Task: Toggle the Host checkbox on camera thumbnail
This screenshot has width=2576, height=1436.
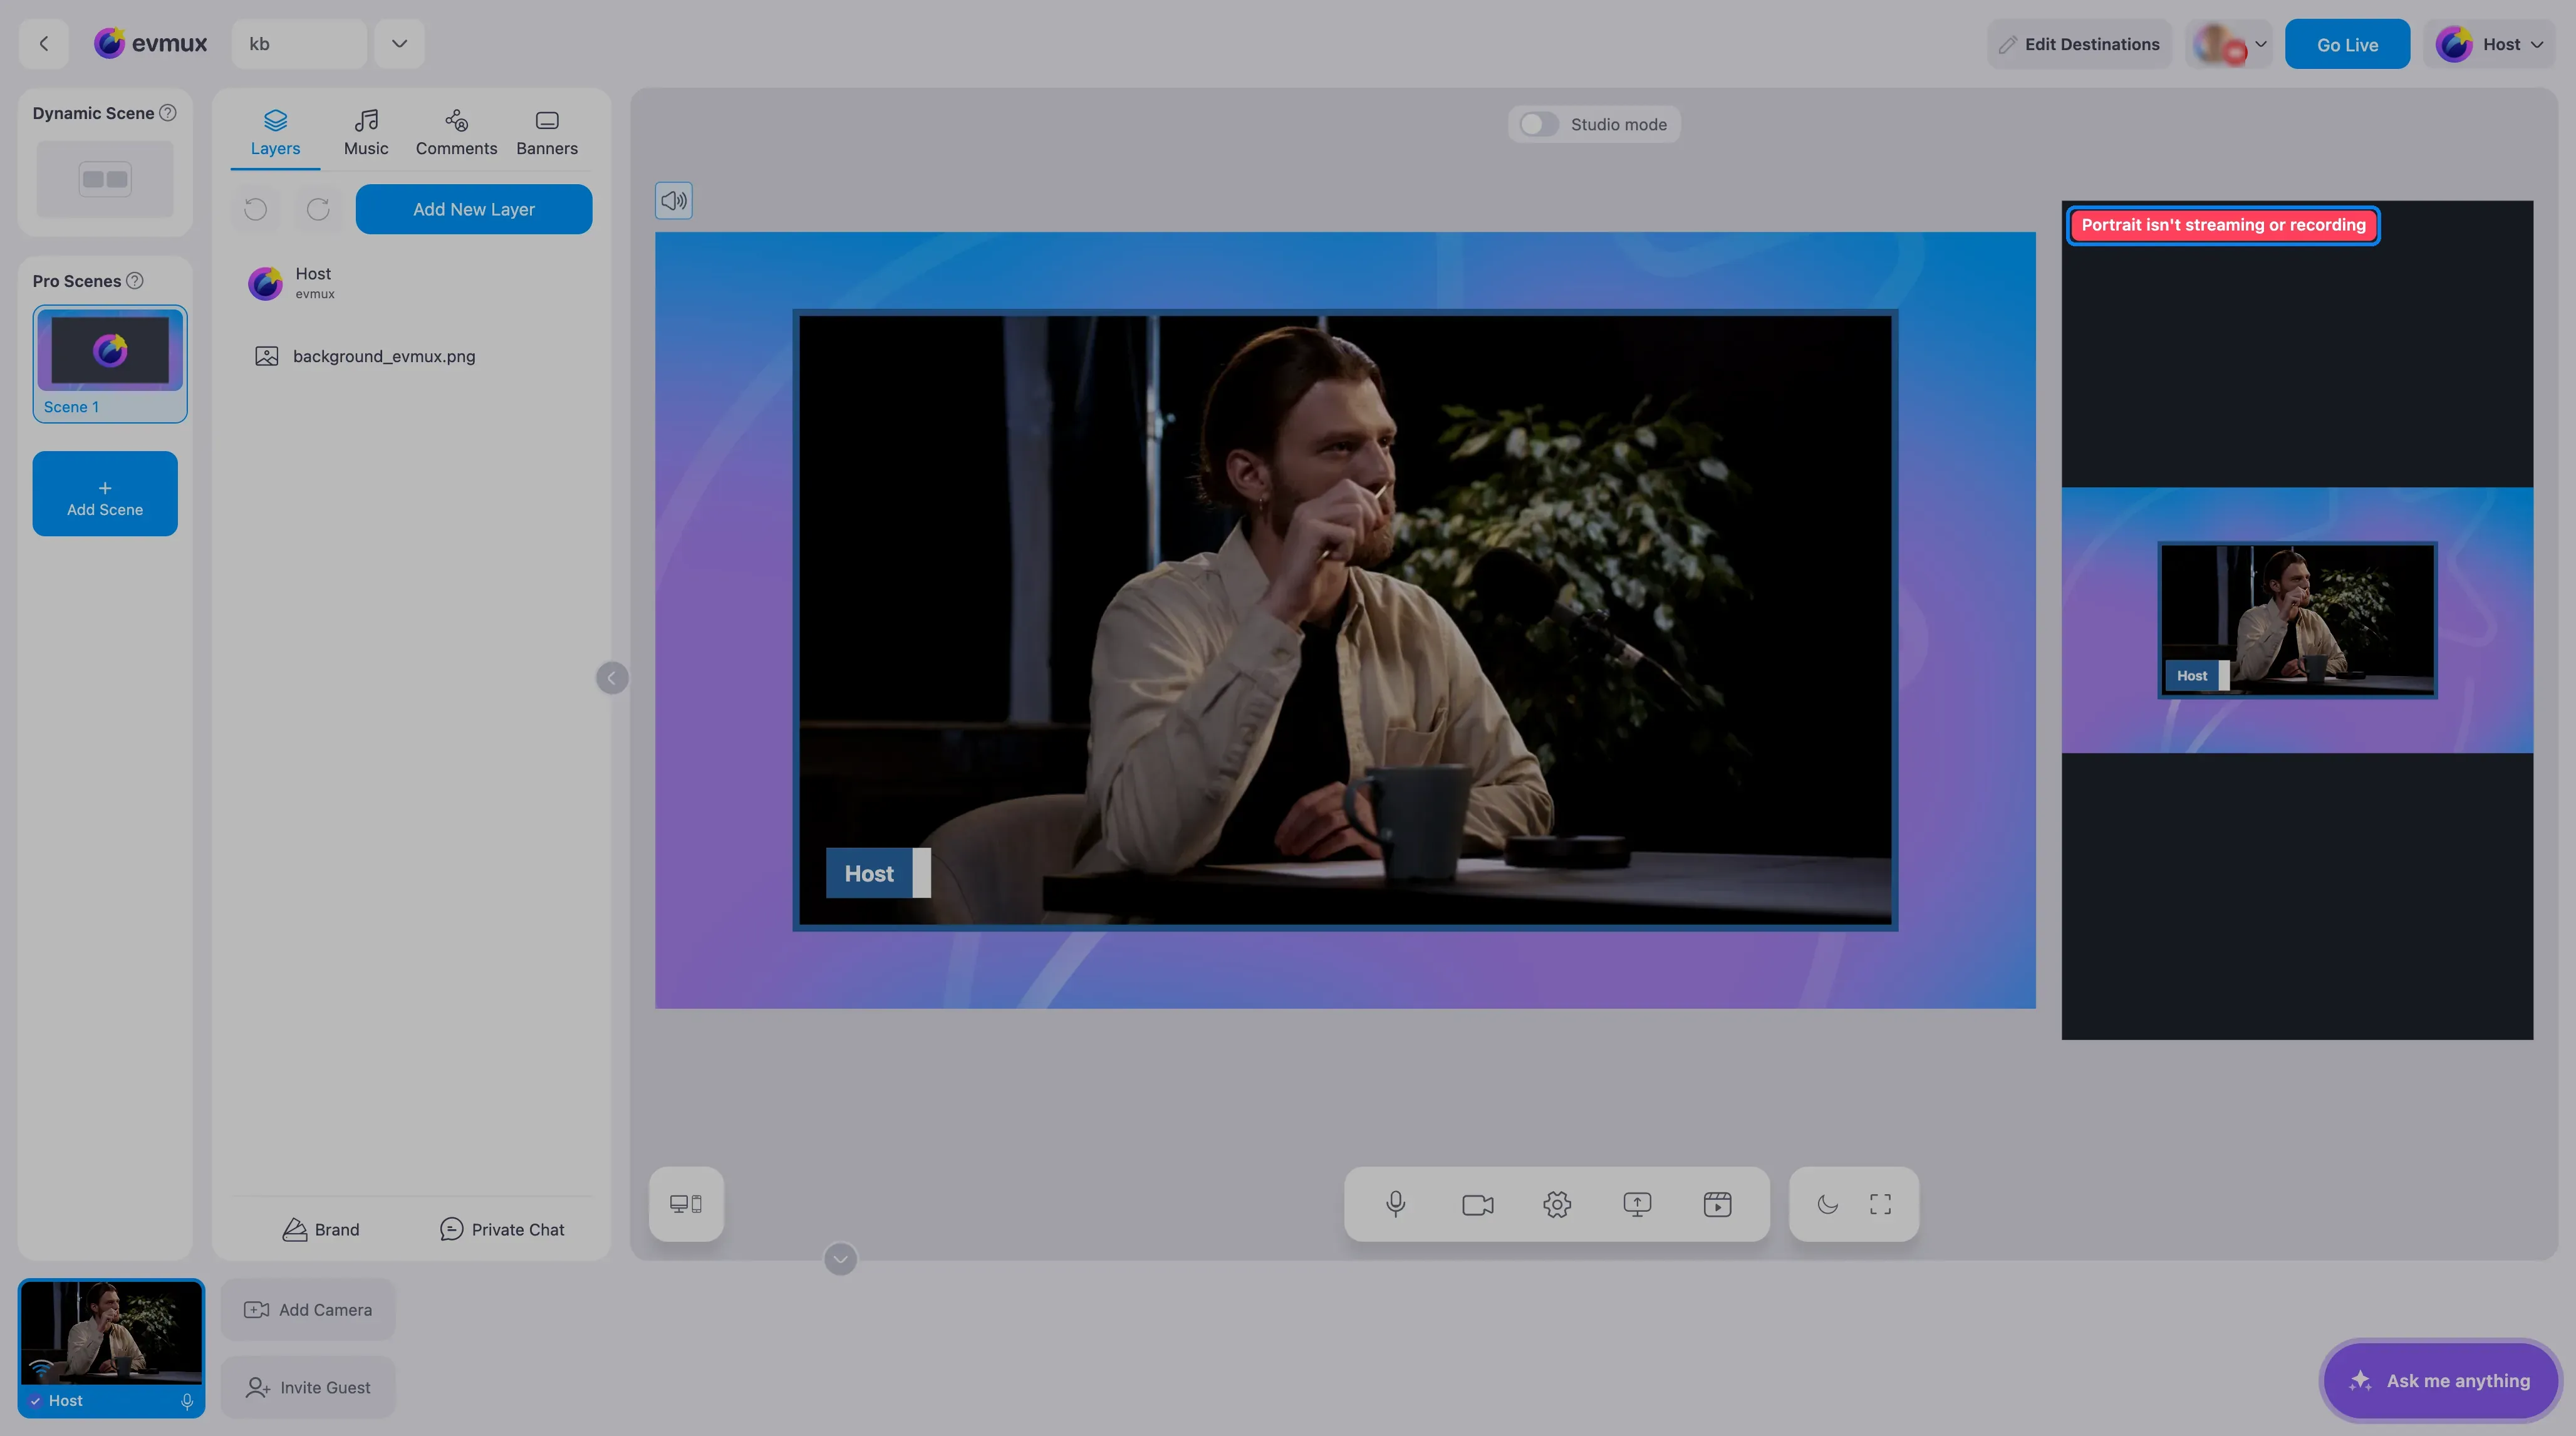Action: point(35,1401)
